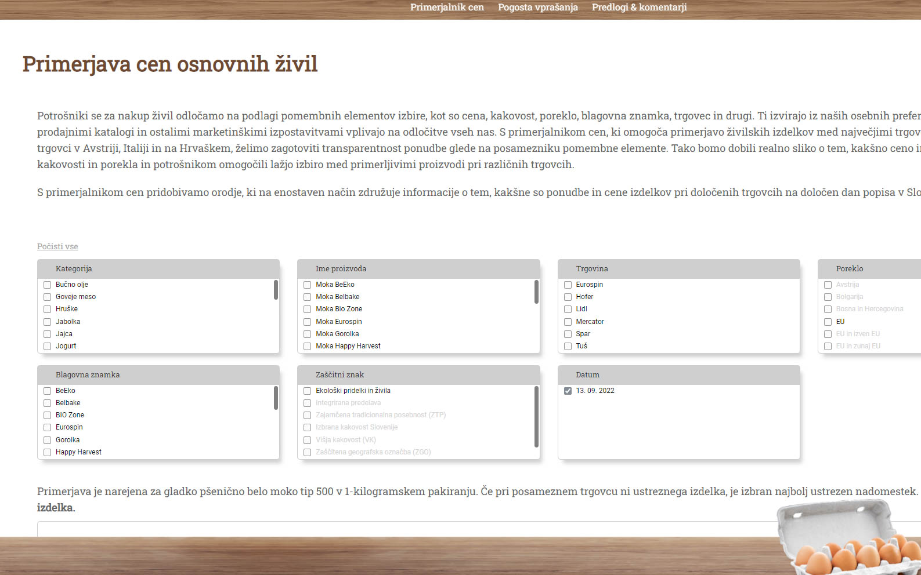Click the Kategorija panel header
This screenshot has width=921, height=575.
click(158, 269)
